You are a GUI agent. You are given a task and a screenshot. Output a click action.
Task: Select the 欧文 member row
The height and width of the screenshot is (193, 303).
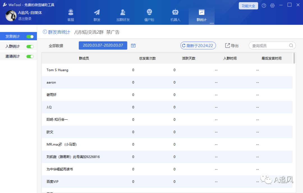pos(167,132)
